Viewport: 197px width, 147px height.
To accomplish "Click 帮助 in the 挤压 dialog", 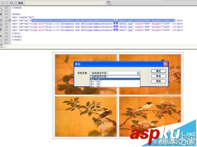I will click(x=158, y=81).
